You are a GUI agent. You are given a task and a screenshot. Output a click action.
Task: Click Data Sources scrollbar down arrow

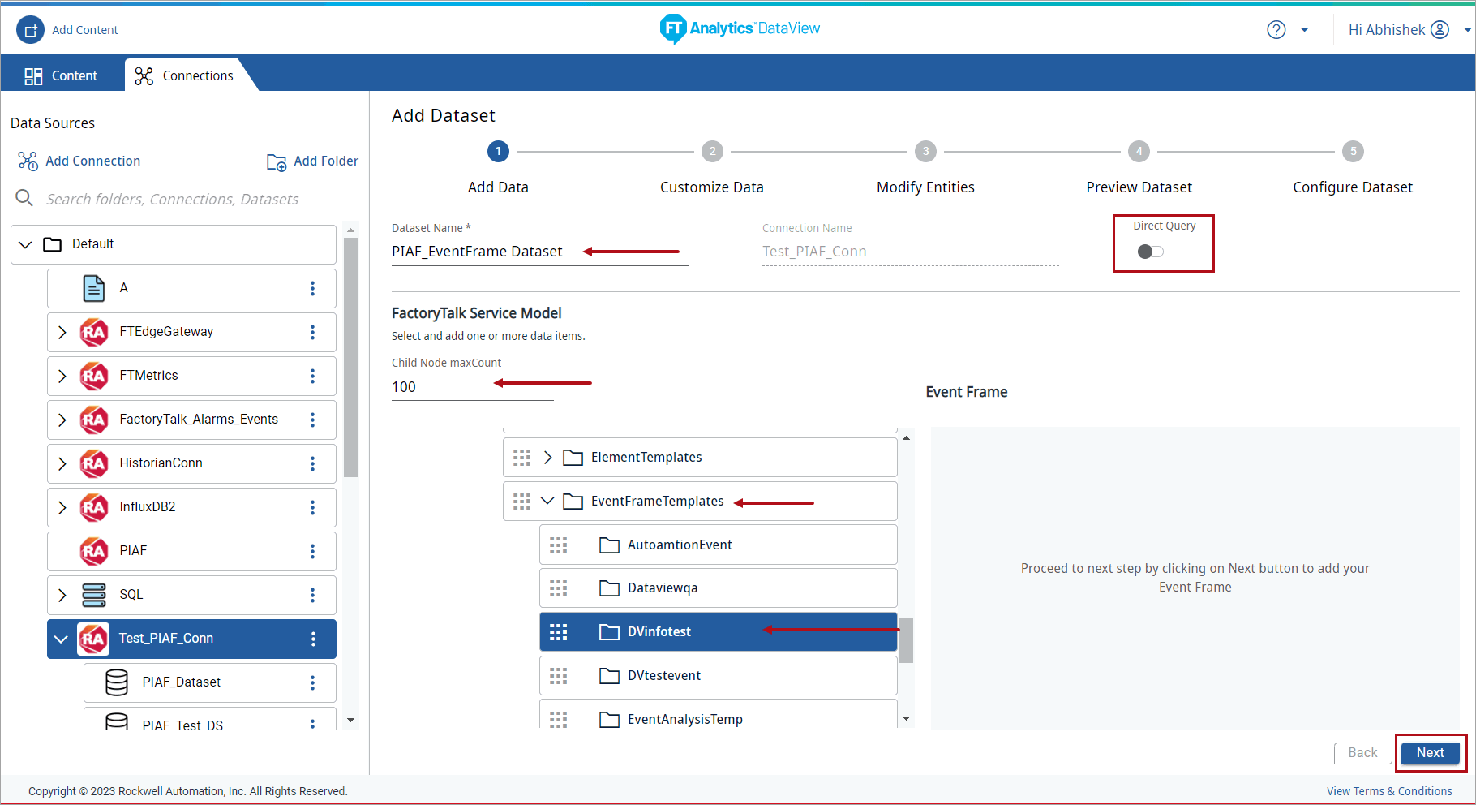(x=350, y=720)
